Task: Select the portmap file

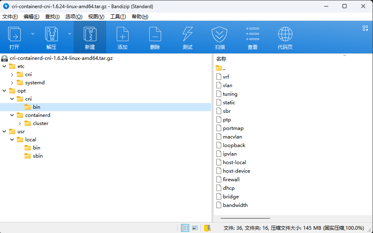Action: click(230, 128)
